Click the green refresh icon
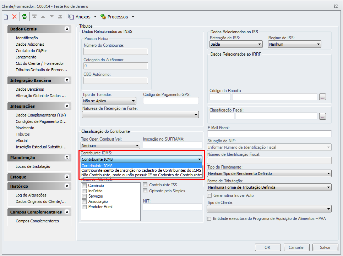The height and width of the screenshot is (256, 343). pyautogui.click(x=24, y=17)
